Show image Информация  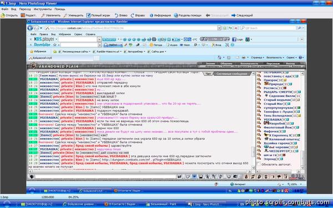click(x=160, y=16)
